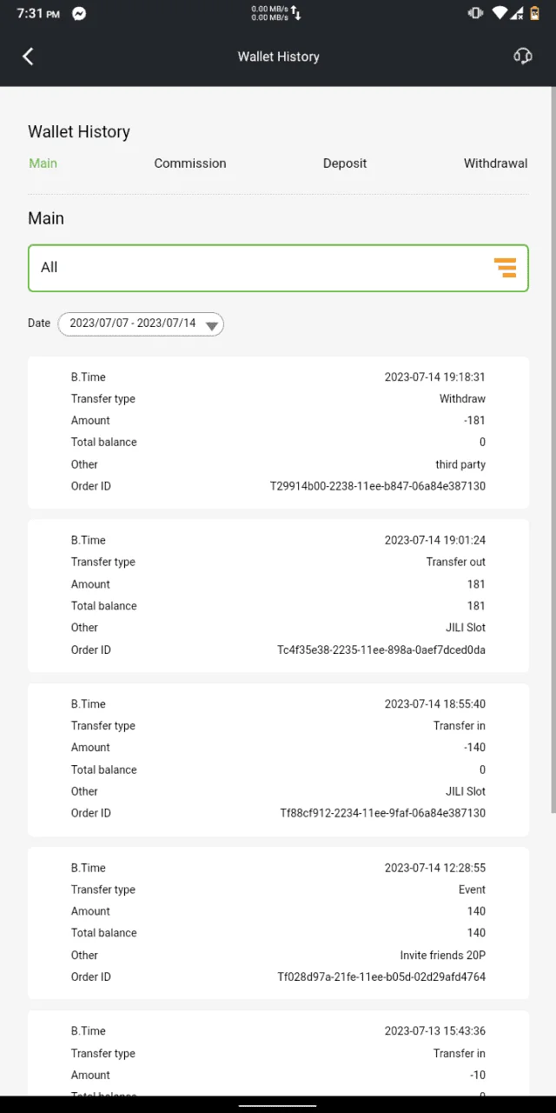The height and width of the screenshot is (1113, 556).
Task: Open customer support headset icon
Action: [522, 57]
